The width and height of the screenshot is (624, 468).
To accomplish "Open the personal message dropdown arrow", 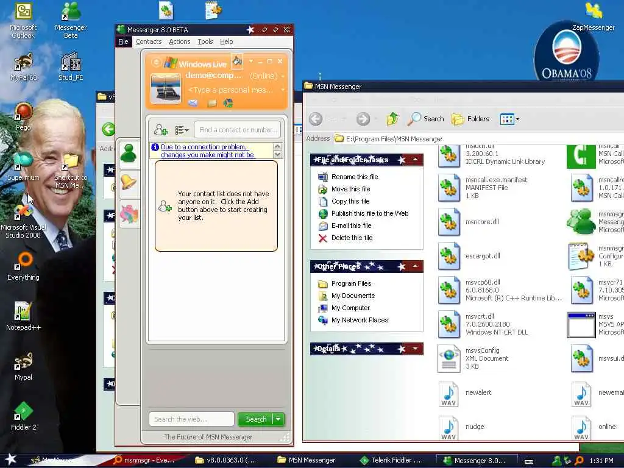I will (283, 90).
